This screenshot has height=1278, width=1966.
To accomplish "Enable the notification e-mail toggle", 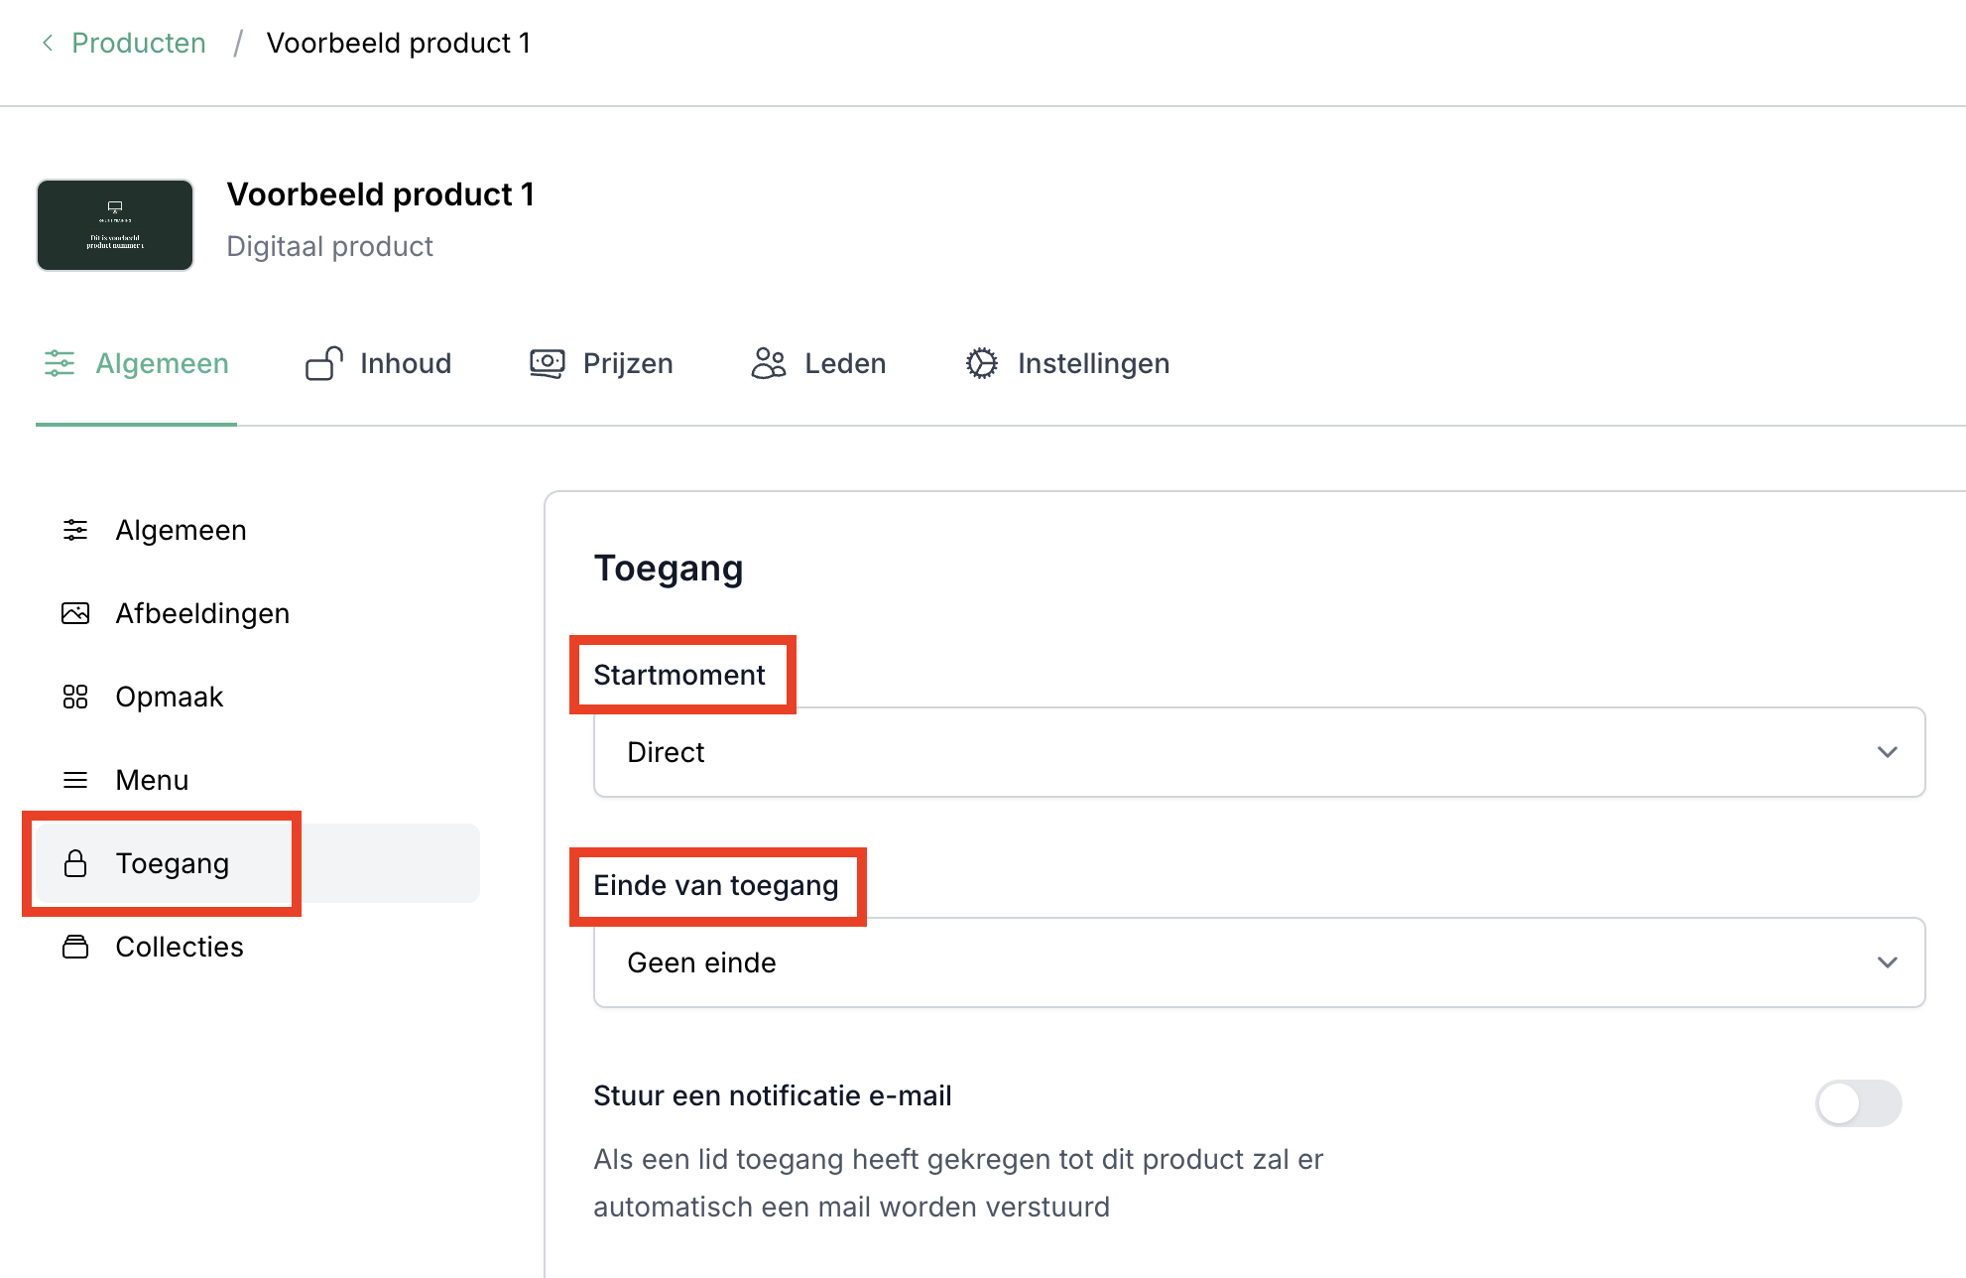I will point(1858,1103).
